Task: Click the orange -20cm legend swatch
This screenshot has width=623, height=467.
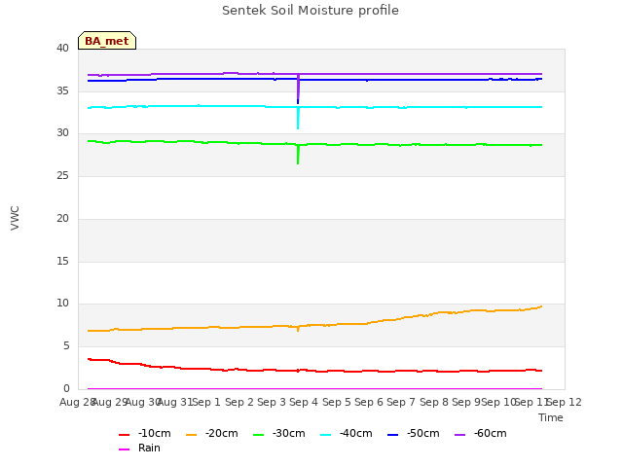Action: click(192, 435)
